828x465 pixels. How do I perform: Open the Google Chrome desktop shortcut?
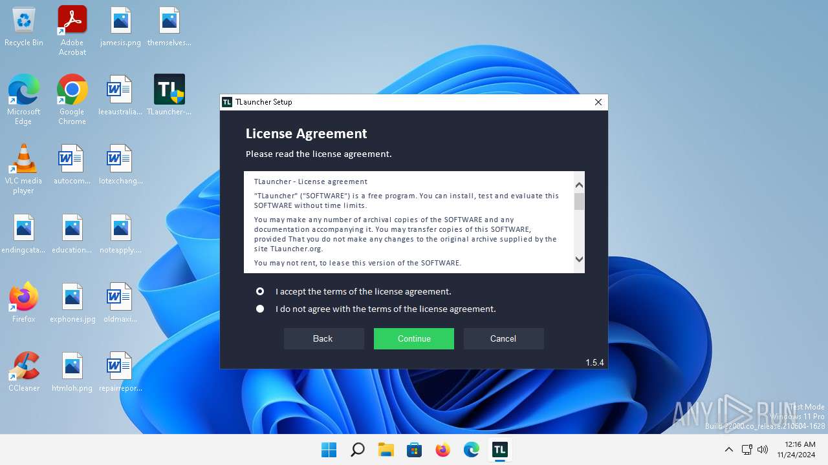click(x=72, y=99)
